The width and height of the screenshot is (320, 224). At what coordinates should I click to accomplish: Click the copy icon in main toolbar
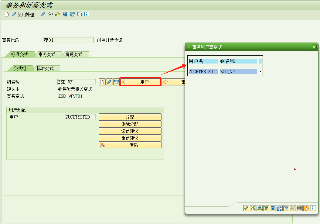pos(80,14)
